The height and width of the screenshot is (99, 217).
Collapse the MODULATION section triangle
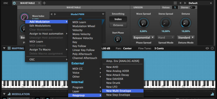[x=4, y=94]
